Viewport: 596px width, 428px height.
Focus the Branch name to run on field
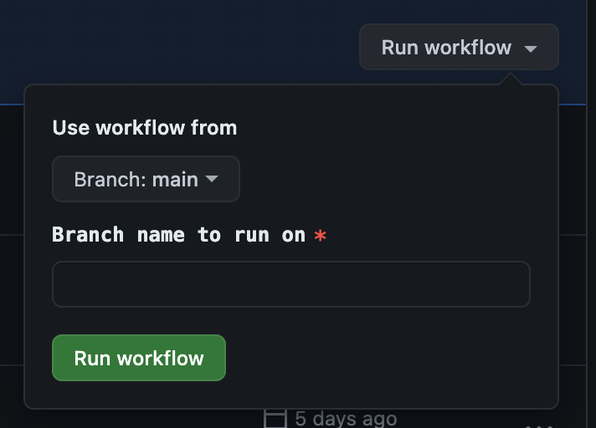[291, 284]
